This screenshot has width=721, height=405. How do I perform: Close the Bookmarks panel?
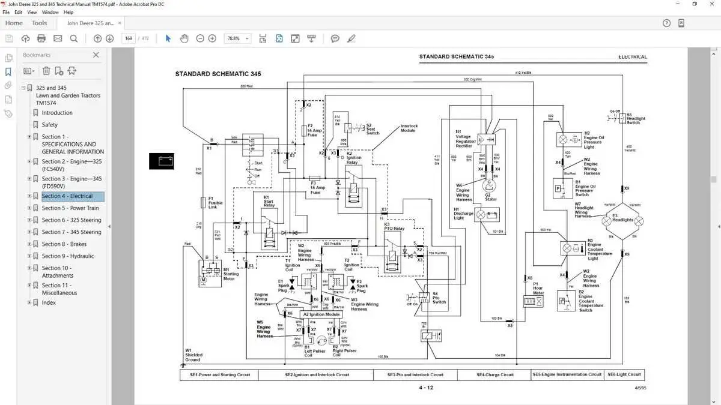click(x=96, y=55)
